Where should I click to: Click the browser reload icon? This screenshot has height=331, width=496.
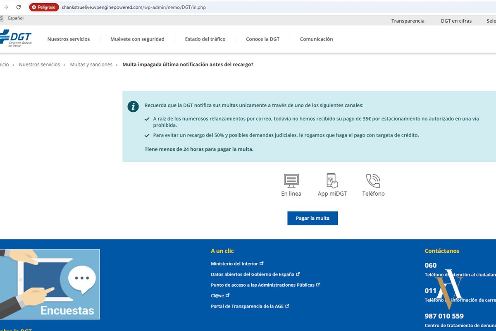point(19,7)
